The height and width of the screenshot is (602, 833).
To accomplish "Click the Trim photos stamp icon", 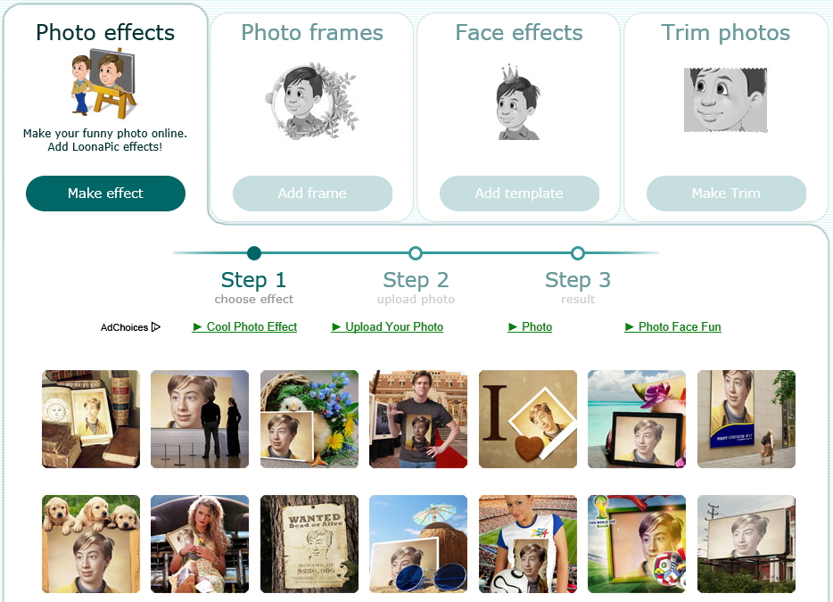I will pyautogui.click(x=725, y=99).
